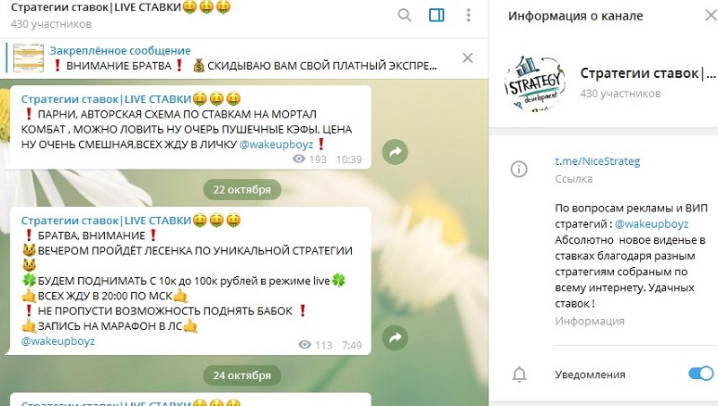Open the pinned message thumbnail image

[29, 58]
